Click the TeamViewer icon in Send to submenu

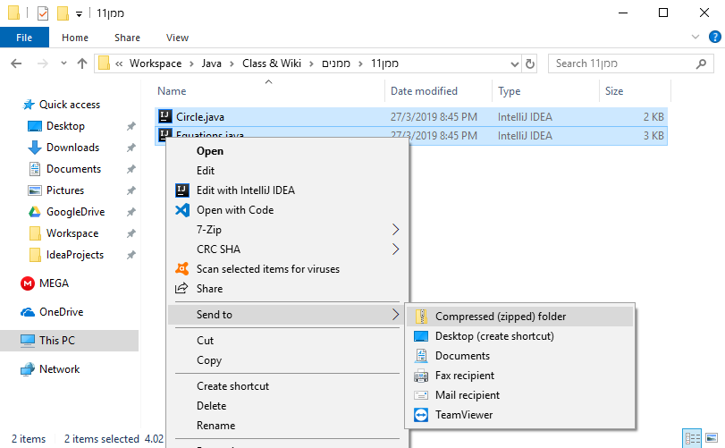[420, 415]
